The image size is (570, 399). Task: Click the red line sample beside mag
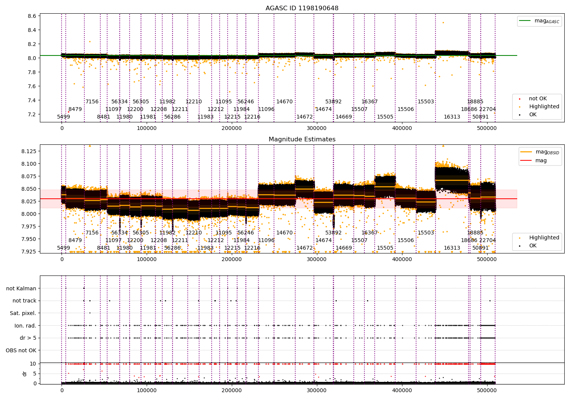pyautogui.click(x=526, y=160)
